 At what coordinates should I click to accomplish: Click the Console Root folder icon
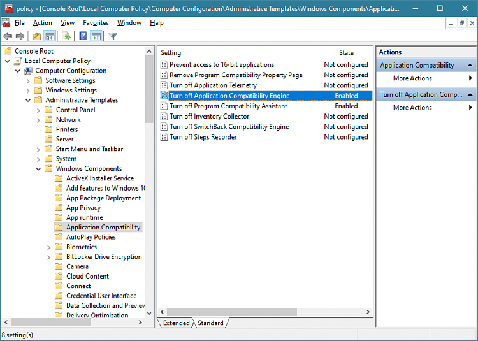point(8,51)
